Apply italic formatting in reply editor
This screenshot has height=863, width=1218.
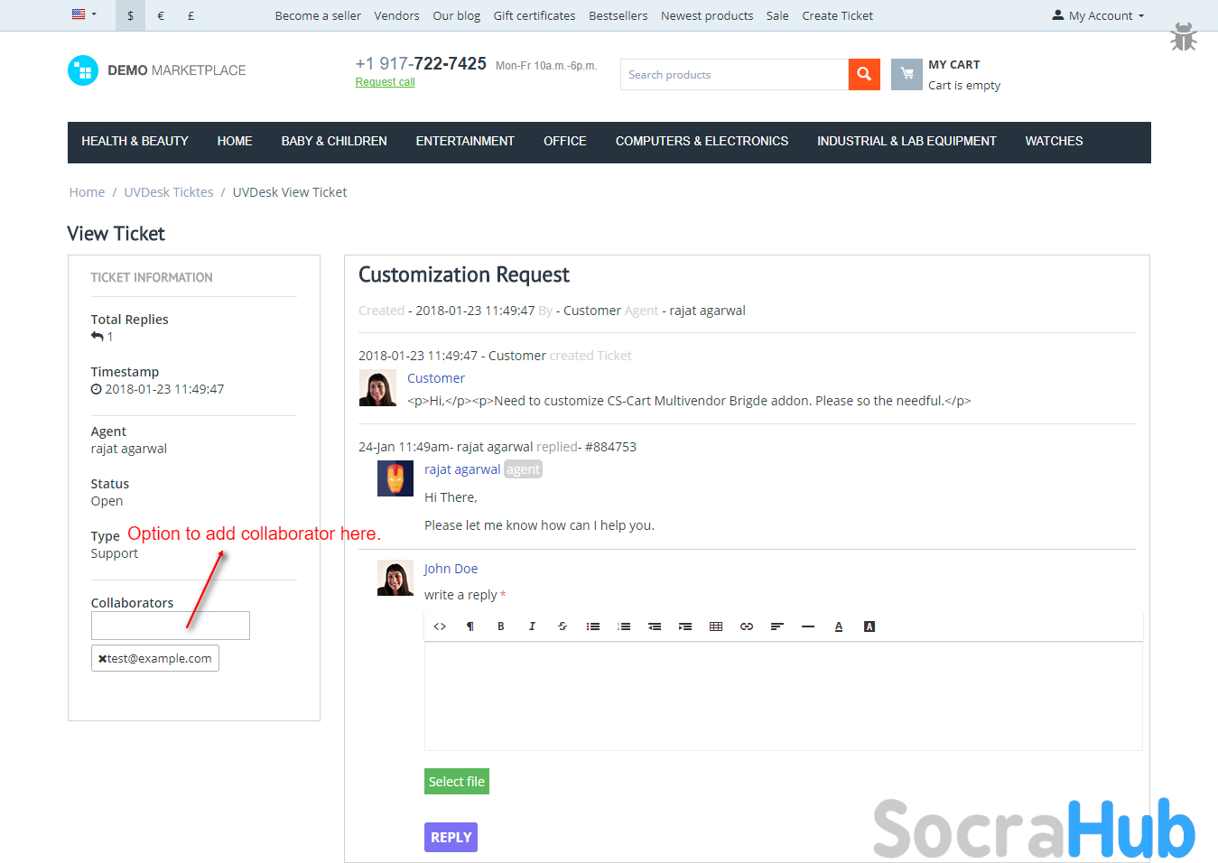coord(532,626)
